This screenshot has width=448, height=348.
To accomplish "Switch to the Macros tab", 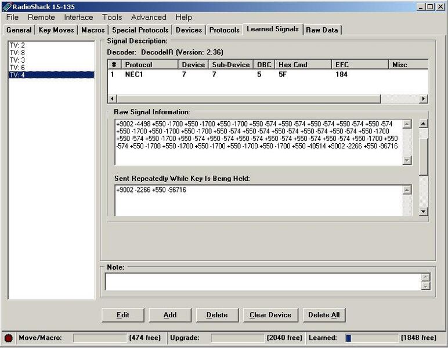I will (93, 30).
